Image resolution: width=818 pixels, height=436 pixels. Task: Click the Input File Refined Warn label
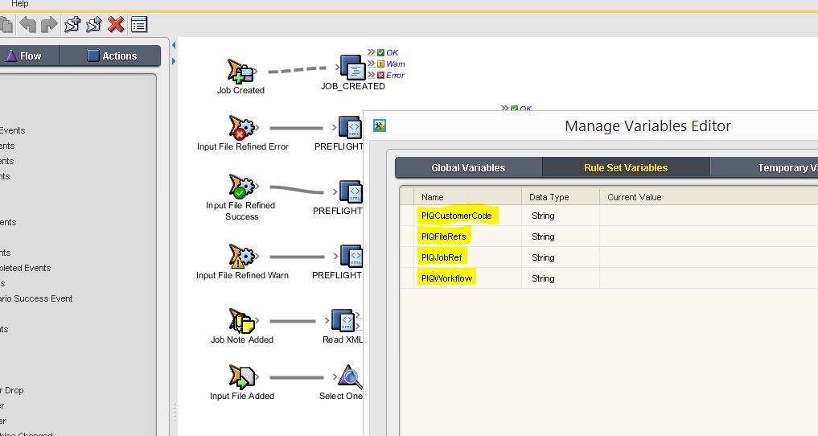click(x=242, y=275)
